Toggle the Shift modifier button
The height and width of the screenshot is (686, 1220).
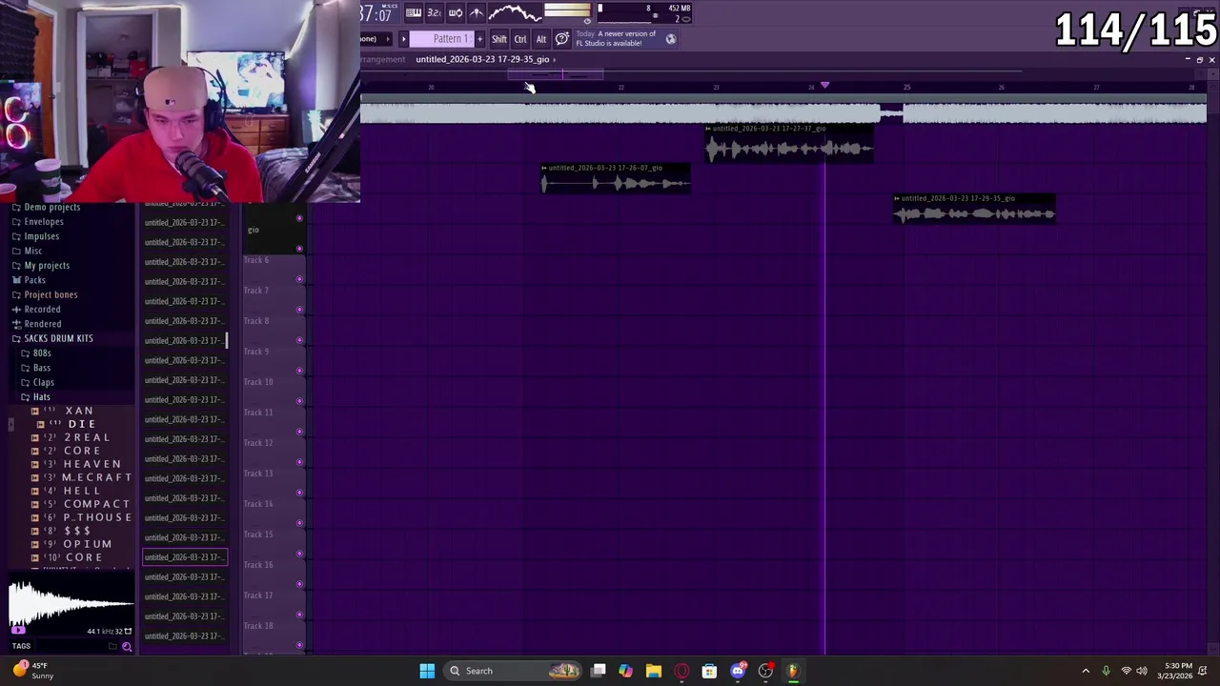499,39
